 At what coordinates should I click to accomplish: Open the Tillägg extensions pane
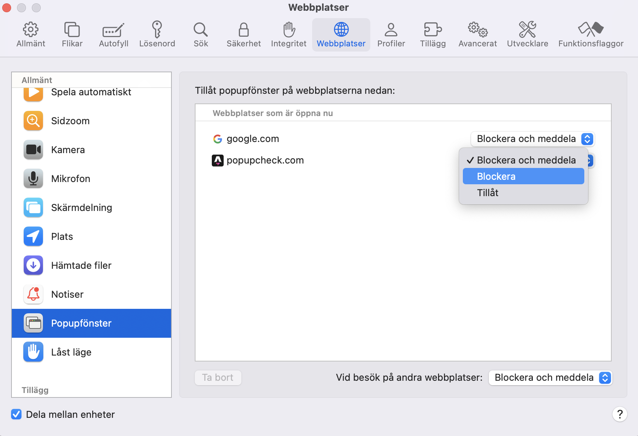click(433, 35)
